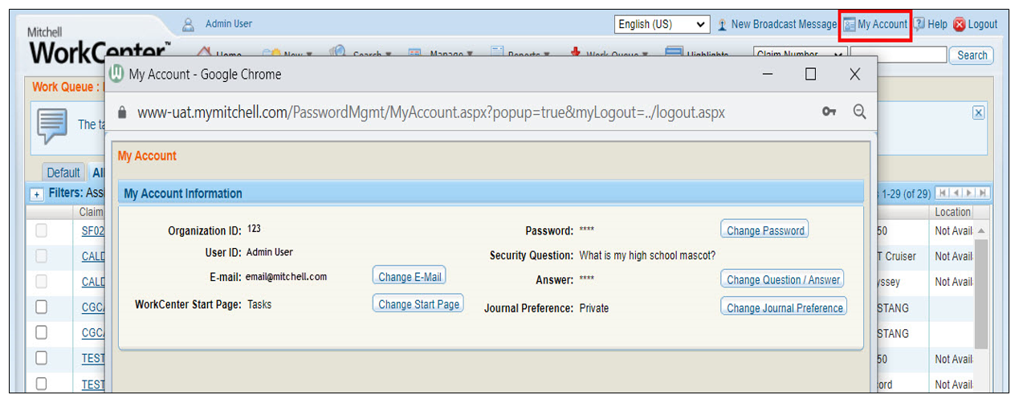Screen dimensions: 1019x403
Task: Expand the Filters section with plus button
Action: pos(36,194)
